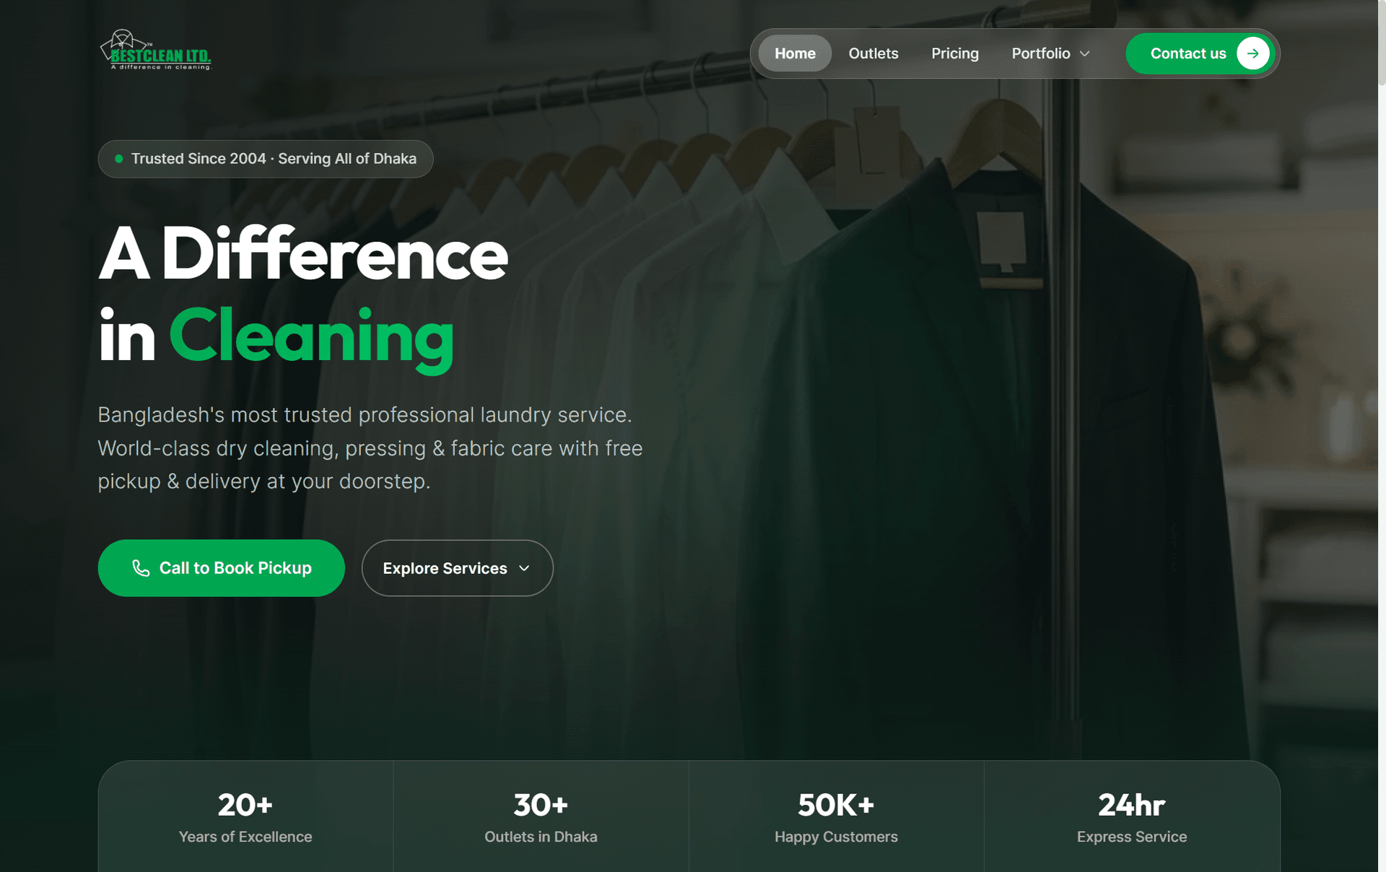Click Call to Book Pickup
Image resolution: width=1386 pixels, height=872 pixels.
[221, 568]
